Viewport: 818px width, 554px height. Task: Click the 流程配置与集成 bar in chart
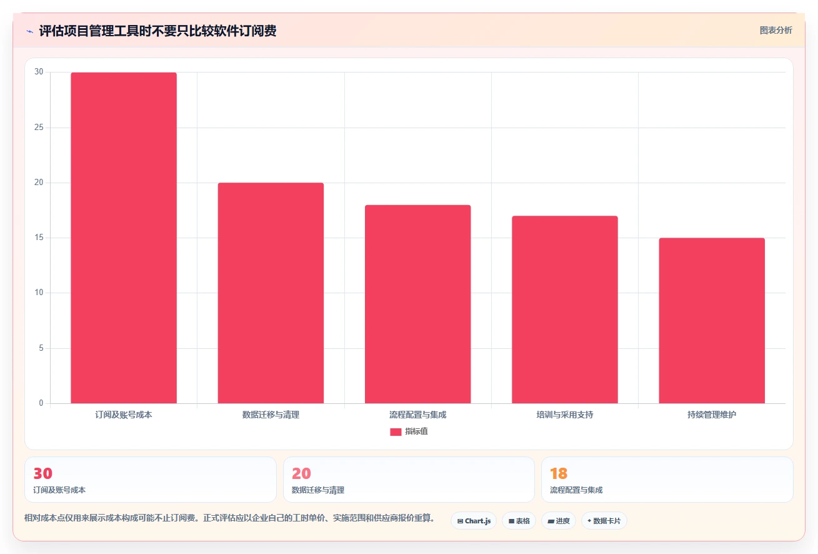(x=418, y=304)
